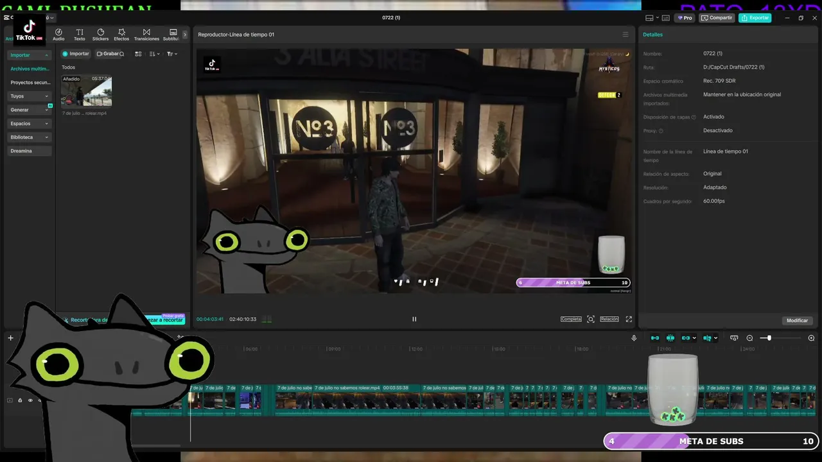Viewport: 822px width, 462px height.
Task: Collapse the Importar sidebar section
Action: coord(30,55)
